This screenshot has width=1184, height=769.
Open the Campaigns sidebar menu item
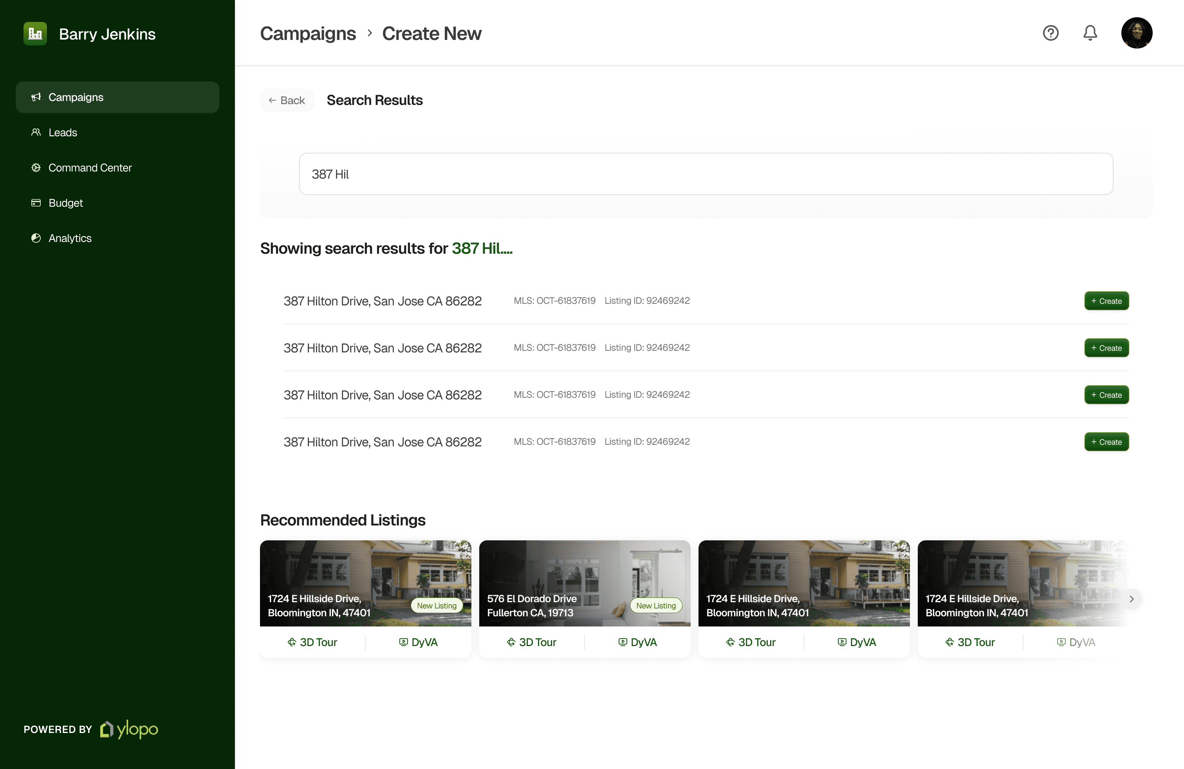[117, 97]
